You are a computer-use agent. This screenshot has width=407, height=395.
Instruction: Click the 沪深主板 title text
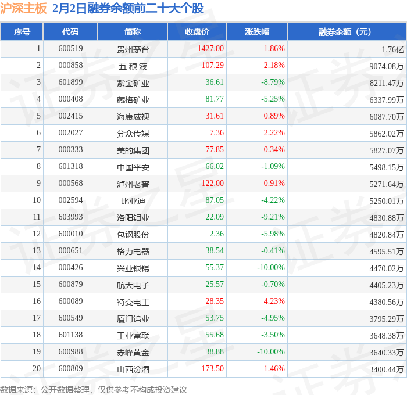[x=23, y=8]
